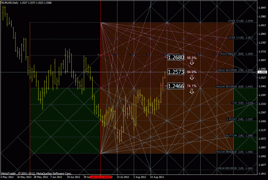Select the MAJOR REVERSE [6/8] level label
The image size is (268, 180).
235,87
